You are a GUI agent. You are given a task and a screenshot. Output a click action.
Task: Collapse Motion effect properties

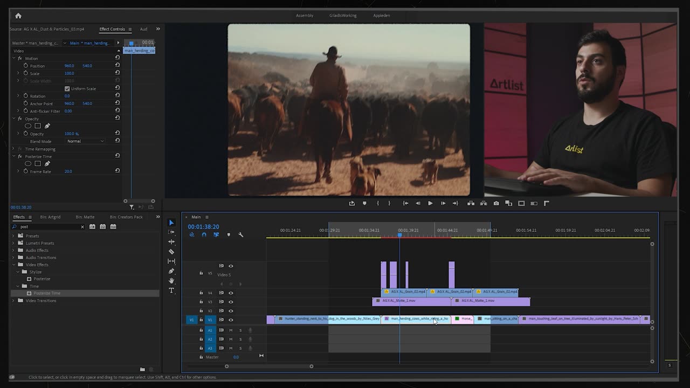tap(14, 58)
